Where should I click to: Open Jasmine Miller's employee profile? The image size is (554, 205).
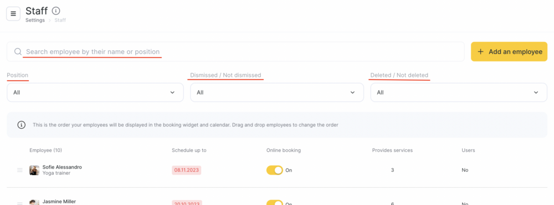[x=59, y=202]
